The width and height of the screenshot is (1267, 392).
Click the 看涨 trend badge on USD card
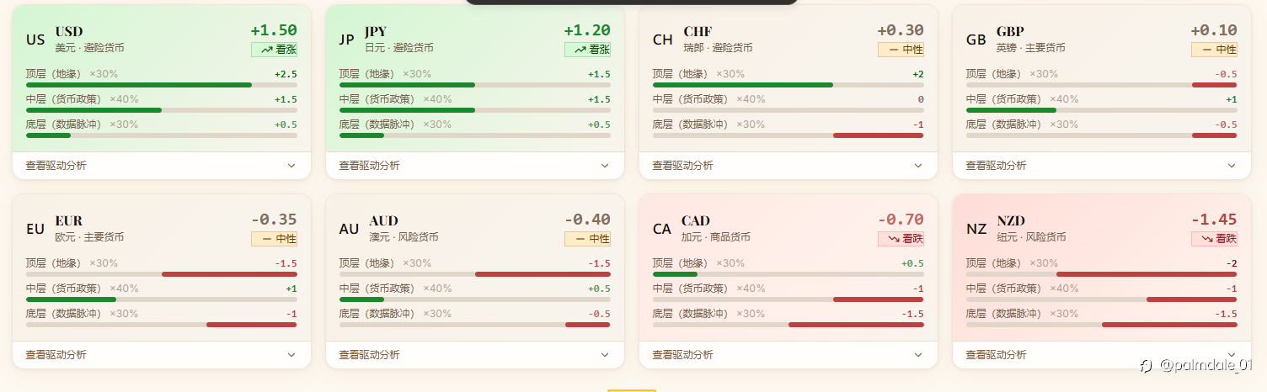tap(274, 50)
